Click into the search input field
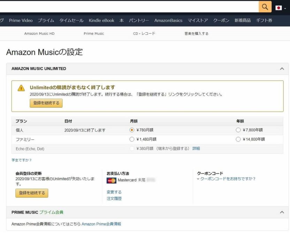This screenshot has width=290, height=233. click(x=129, y=7)
